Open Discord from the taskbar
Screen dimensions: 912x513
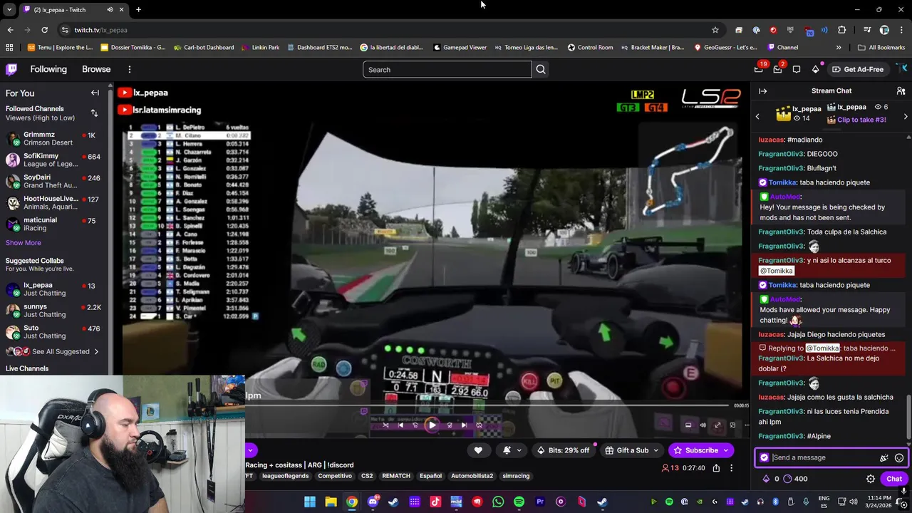coord(373,502)
